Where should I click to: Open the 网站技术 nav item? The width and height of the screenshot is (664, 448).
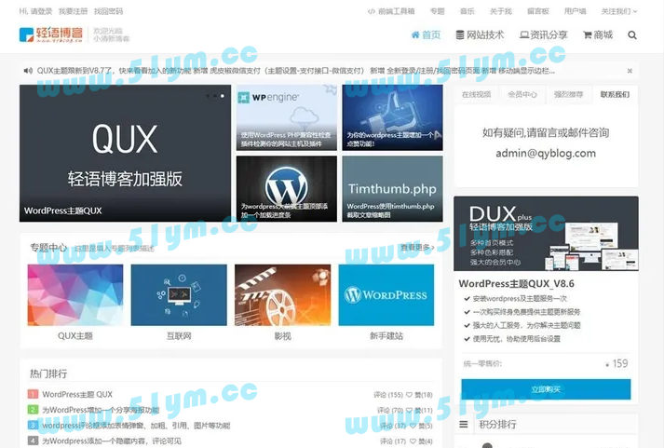(480, 34)
